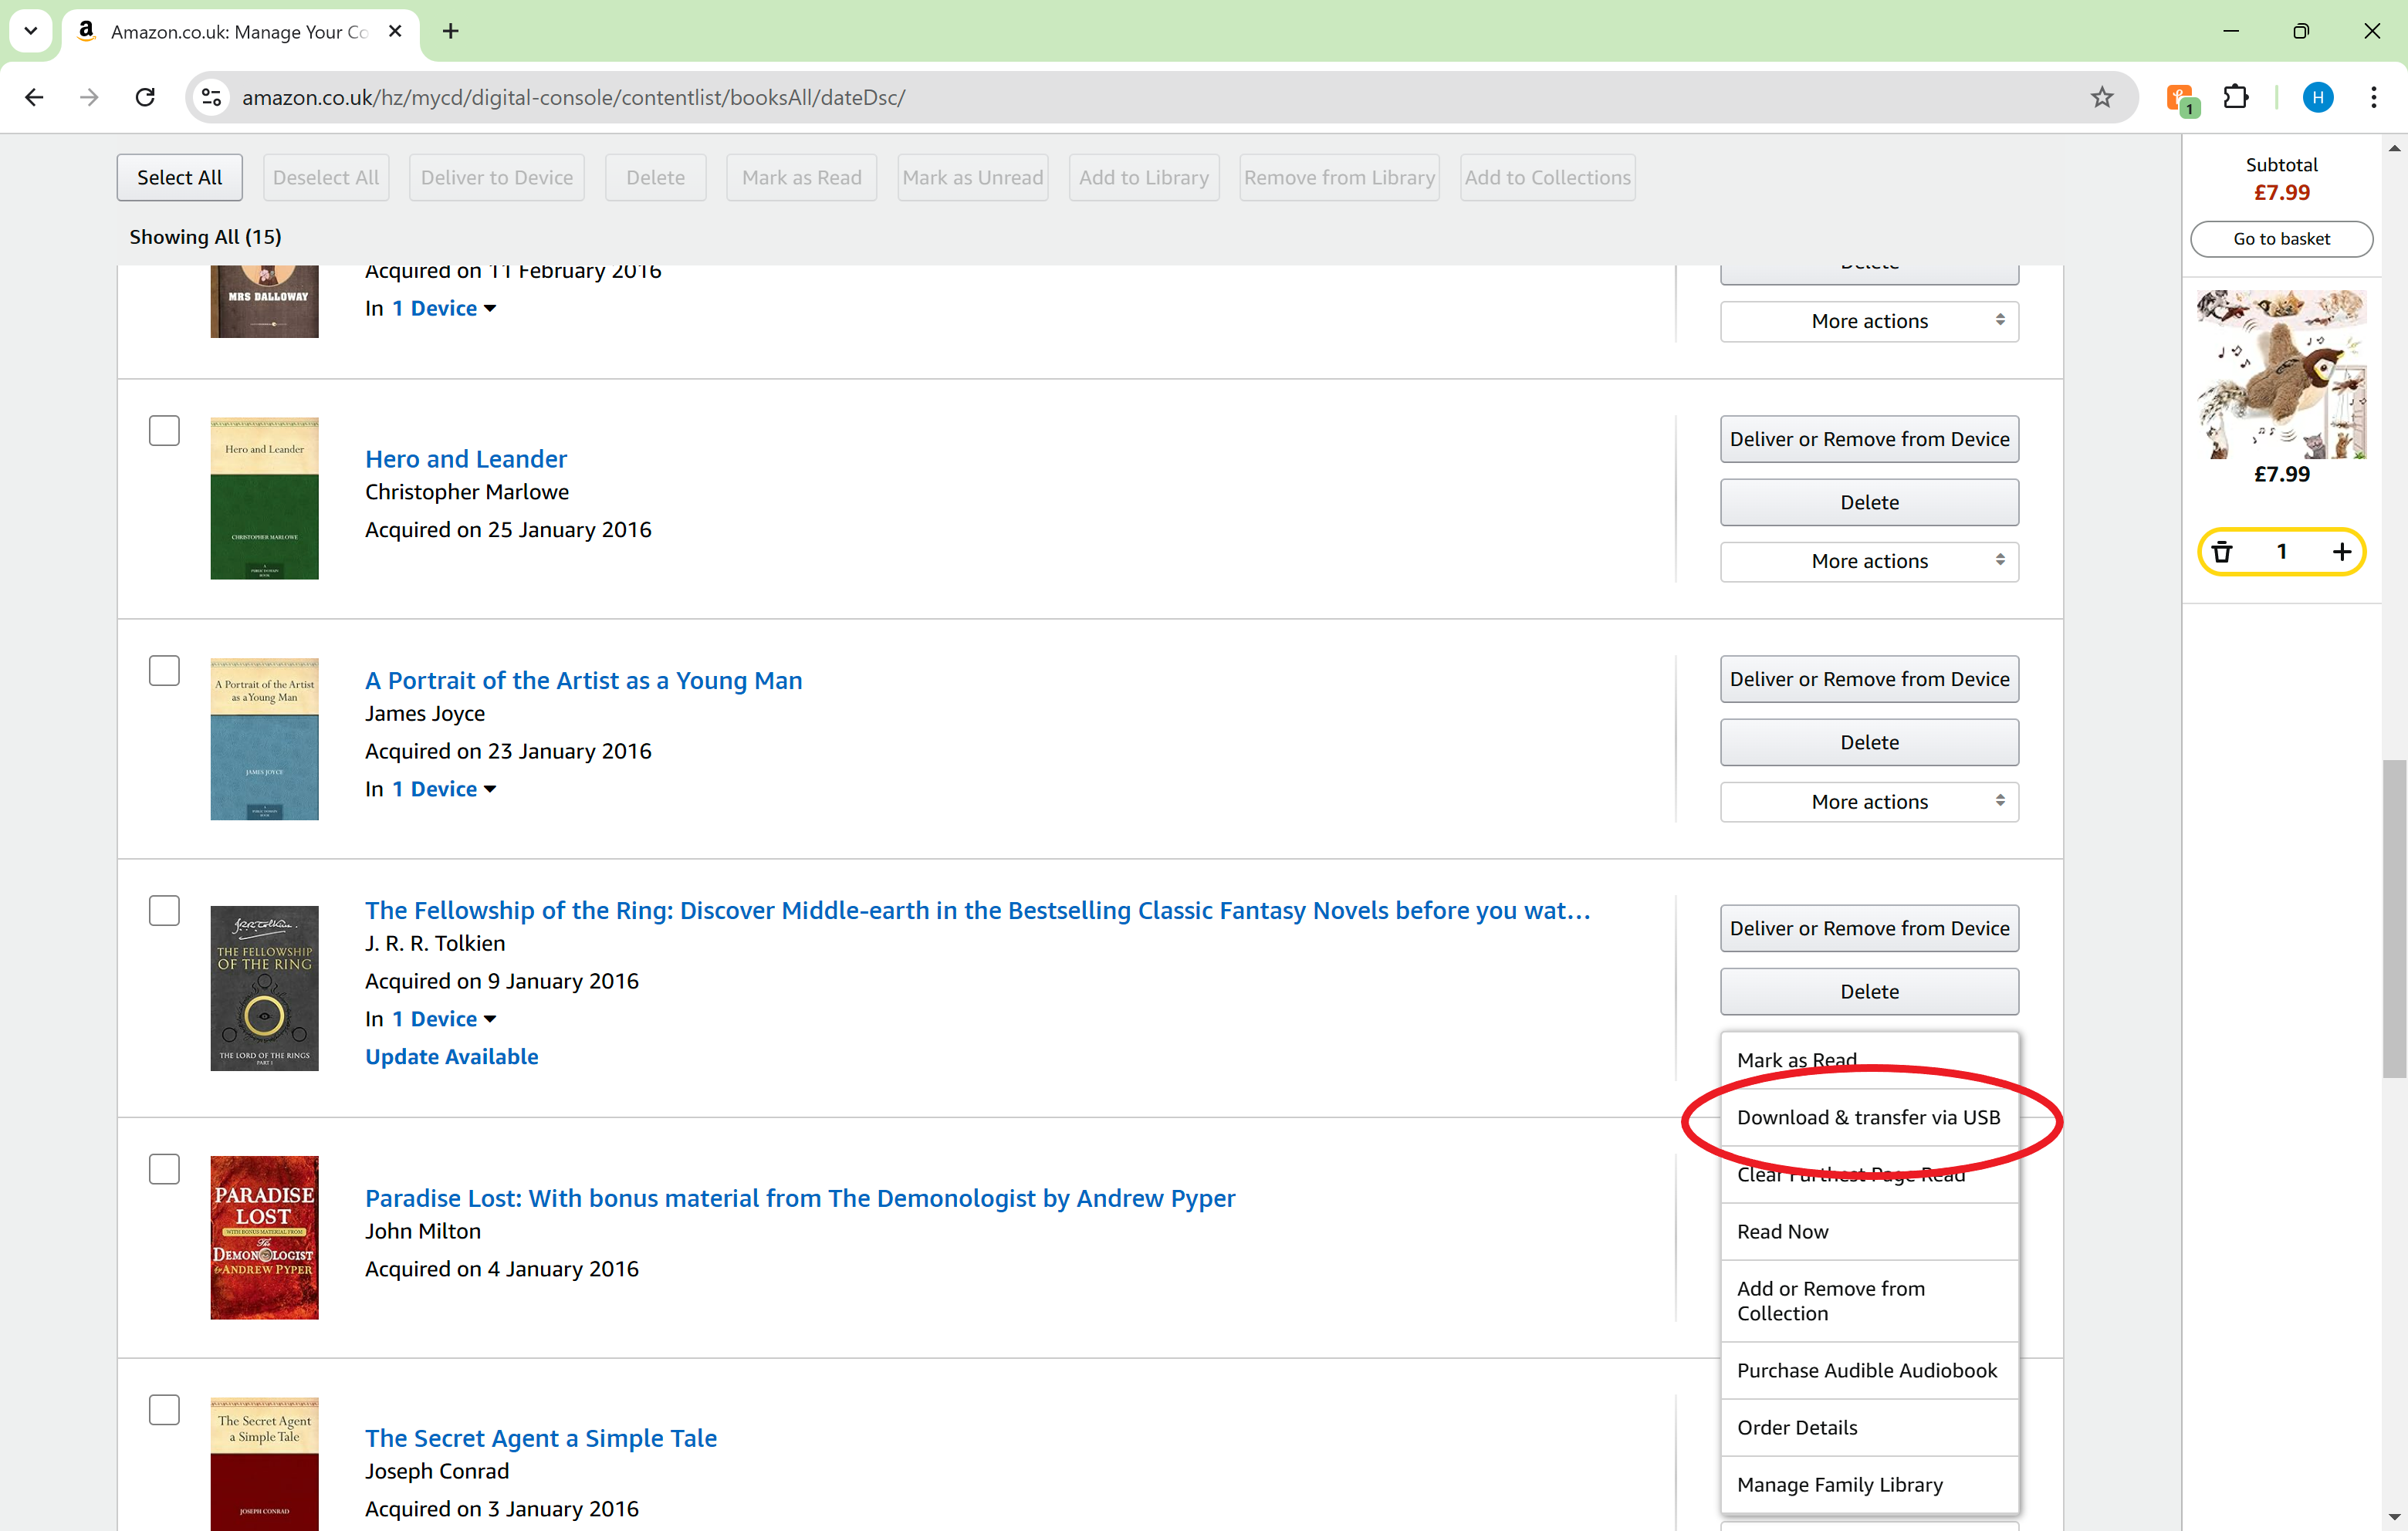2408x1531 pixels.
Task: Reload the Amazon page
Action: (145, 97)
